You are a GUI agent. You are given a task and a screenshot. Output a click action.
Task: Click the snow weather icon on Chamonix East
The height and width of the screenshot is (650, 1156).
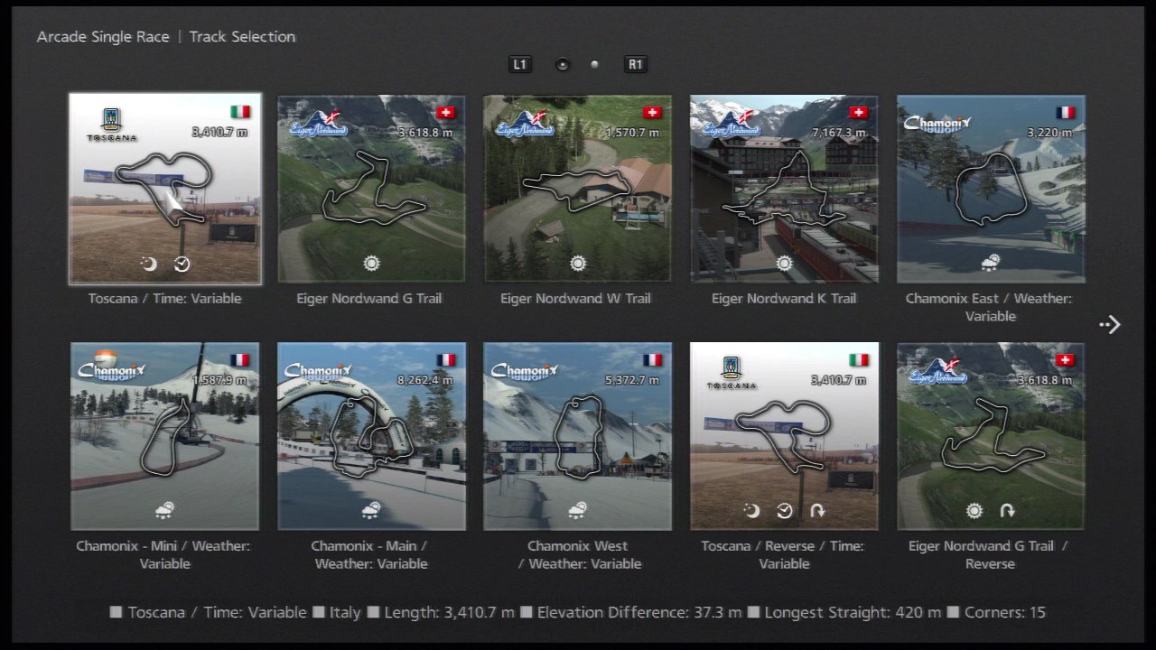(x=991, y=264)
